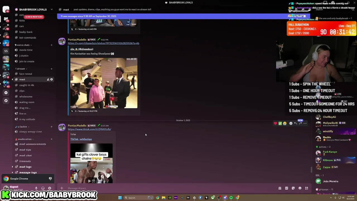This screenshot has height=201, width=357.
Task: Open the emoji picker in message bar
Action: 300,188
